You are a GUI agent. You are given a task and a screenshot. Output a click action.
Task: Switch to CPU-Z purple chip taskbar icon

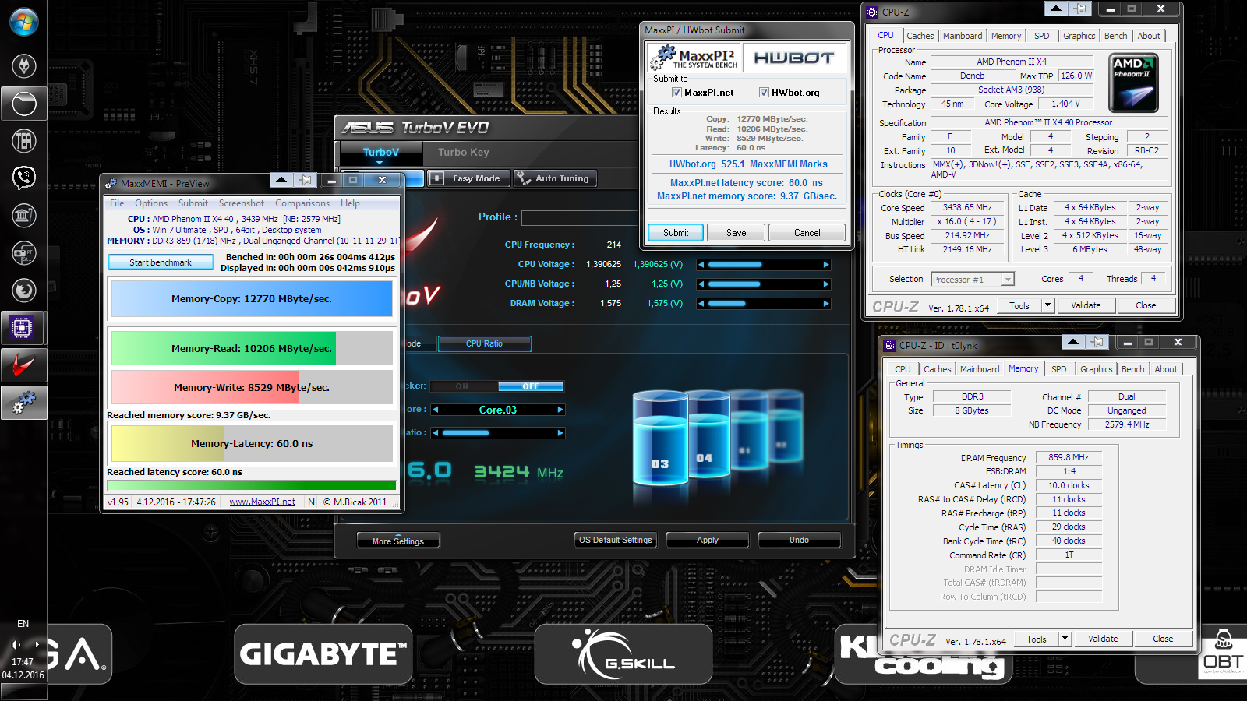coord(22,328)
